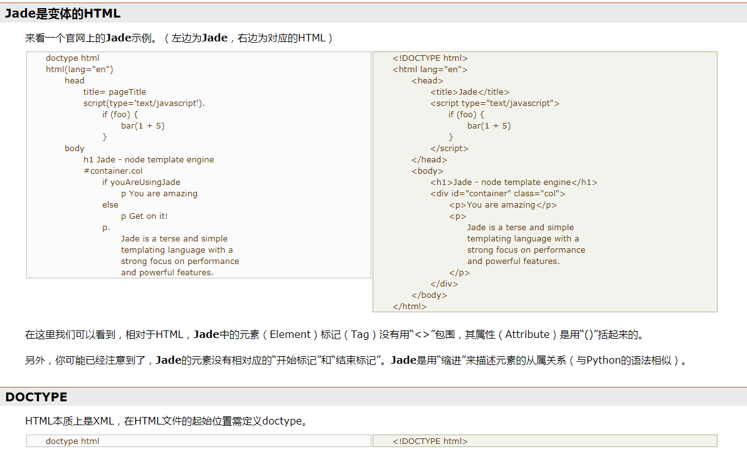Click "doctype html" in the box under DOCTYPE heading
Image resolution: width=747 pixels, height=459 pixels.
72,441
